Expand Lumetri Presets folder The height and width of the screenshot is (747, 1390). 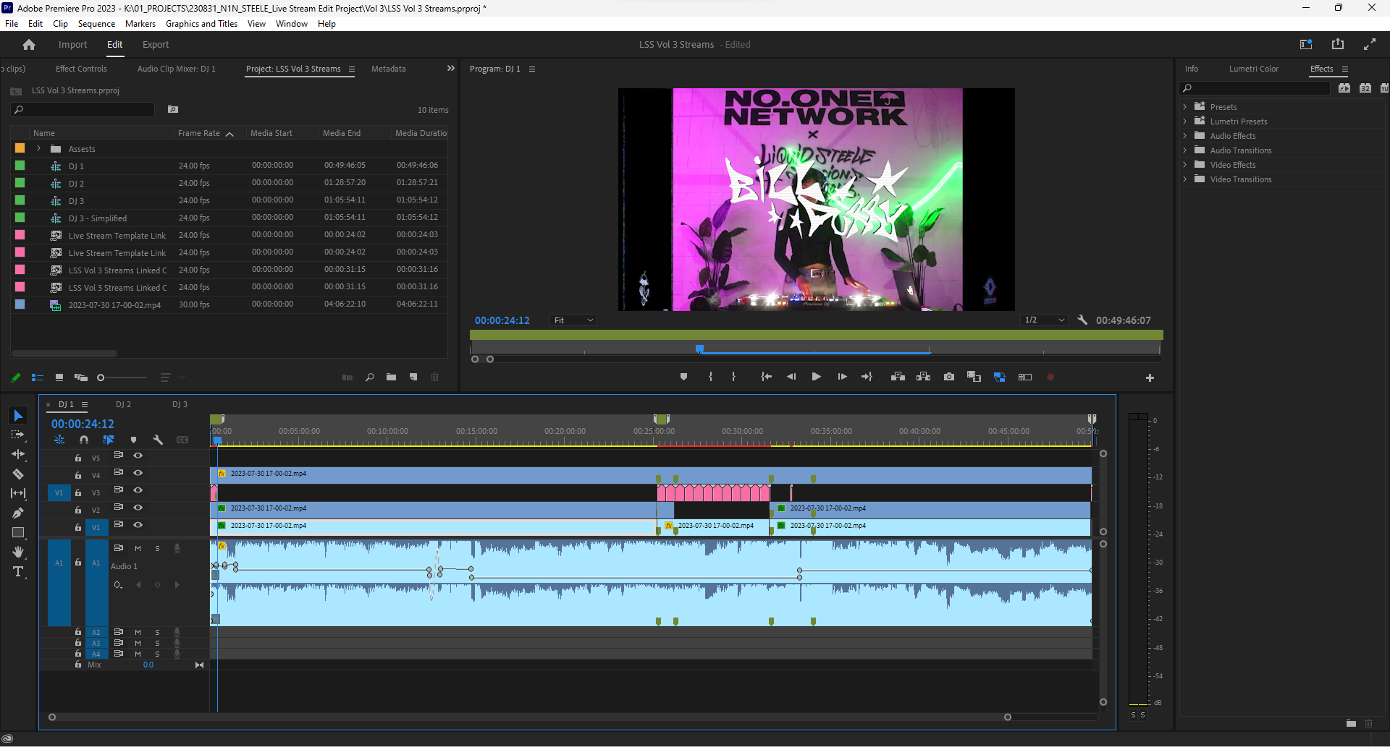point(1185,121)
